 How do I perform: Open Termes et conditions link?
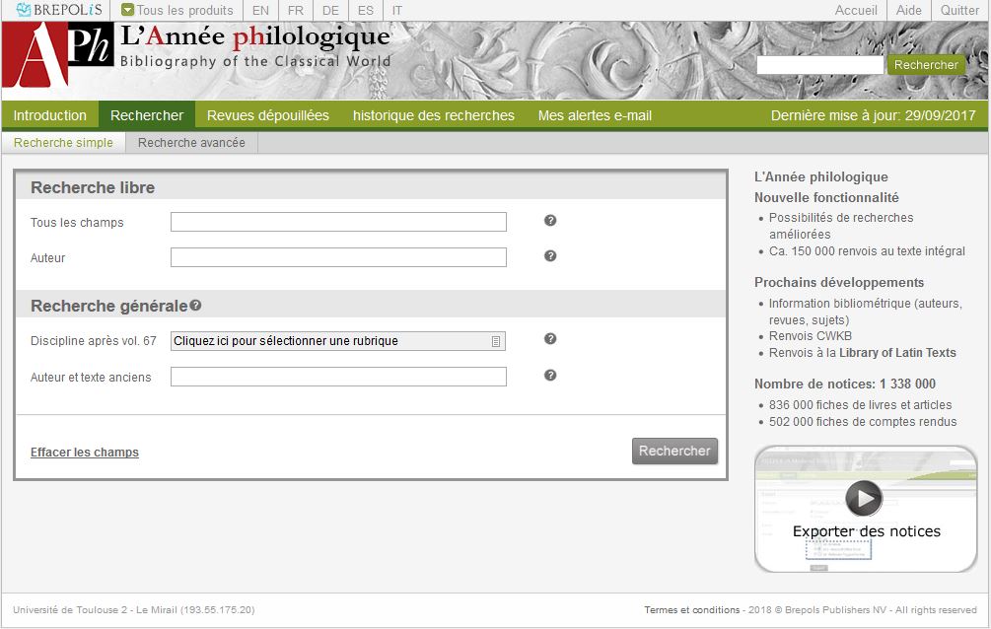point(692,610)
